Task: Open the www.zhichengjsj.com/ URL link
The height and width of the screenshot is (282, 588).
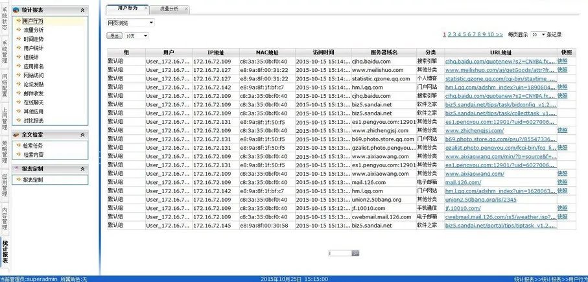Action: (x=475, y=130)
